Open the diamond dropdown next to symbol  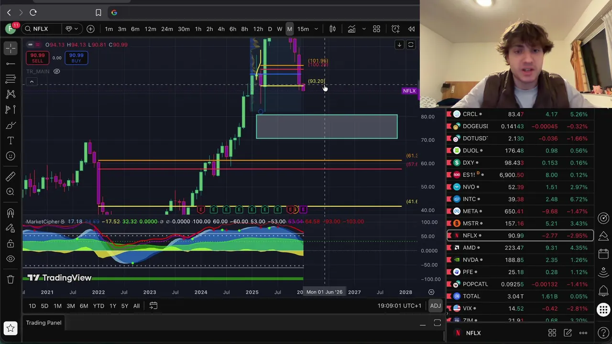[x=72, y=29]
